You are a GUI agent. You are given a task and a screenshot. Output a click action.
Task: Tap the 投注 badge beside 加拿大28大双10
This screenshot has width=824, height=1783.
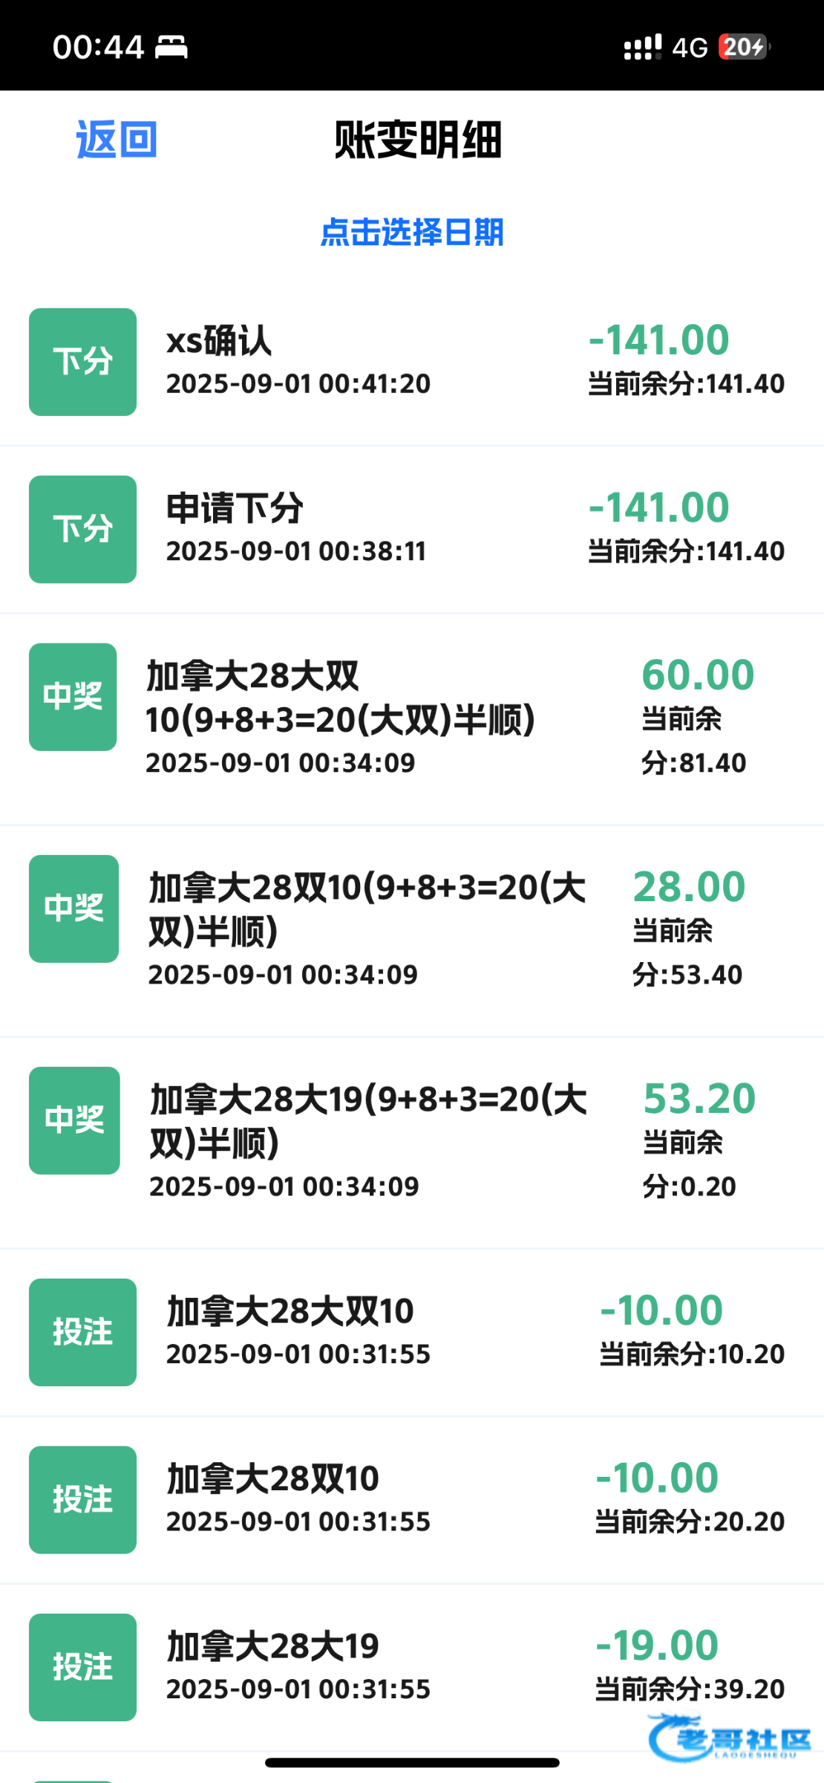point(82,1332)
